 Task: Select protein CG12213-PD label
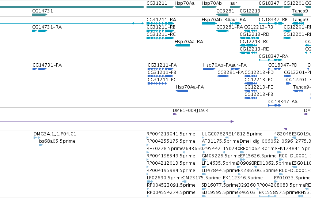pos(259,72)
